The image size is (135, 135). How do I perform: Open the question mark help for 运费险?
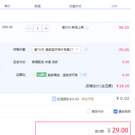point(85,75)
